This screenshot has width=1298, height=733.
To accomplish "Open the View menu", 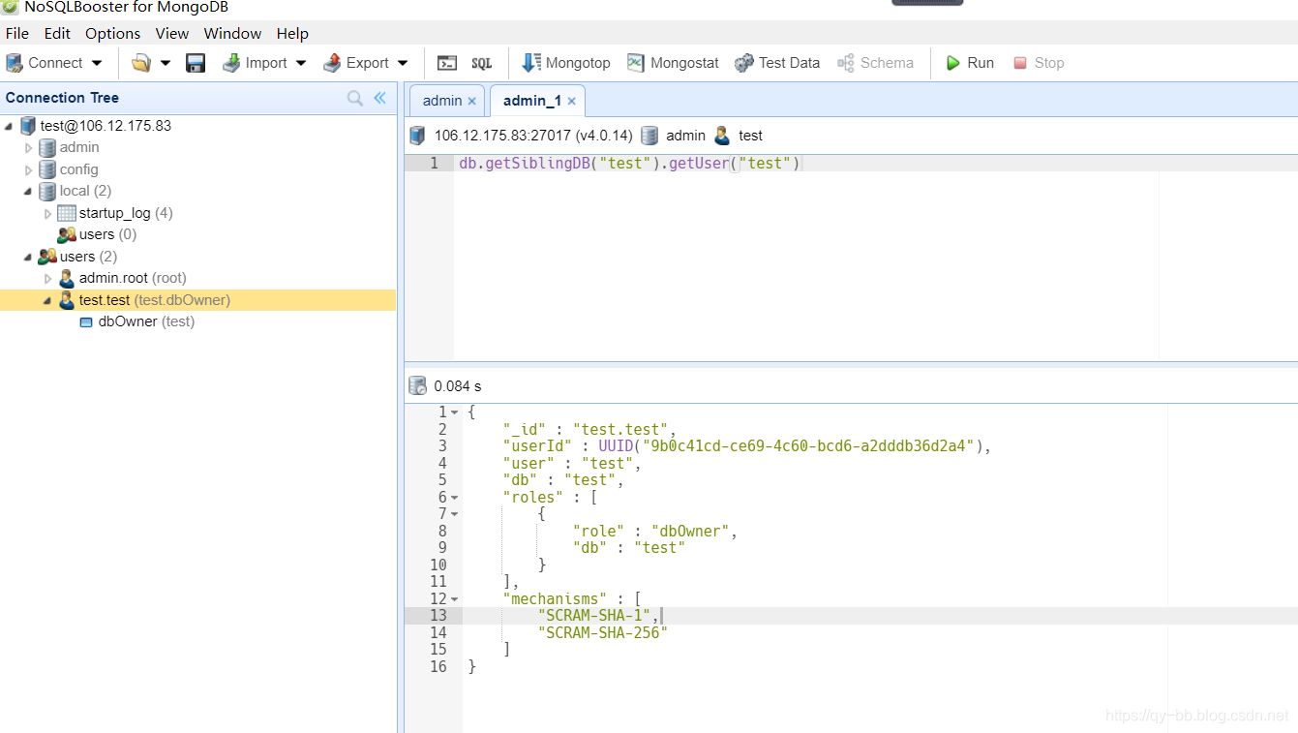I will [172, 33].
